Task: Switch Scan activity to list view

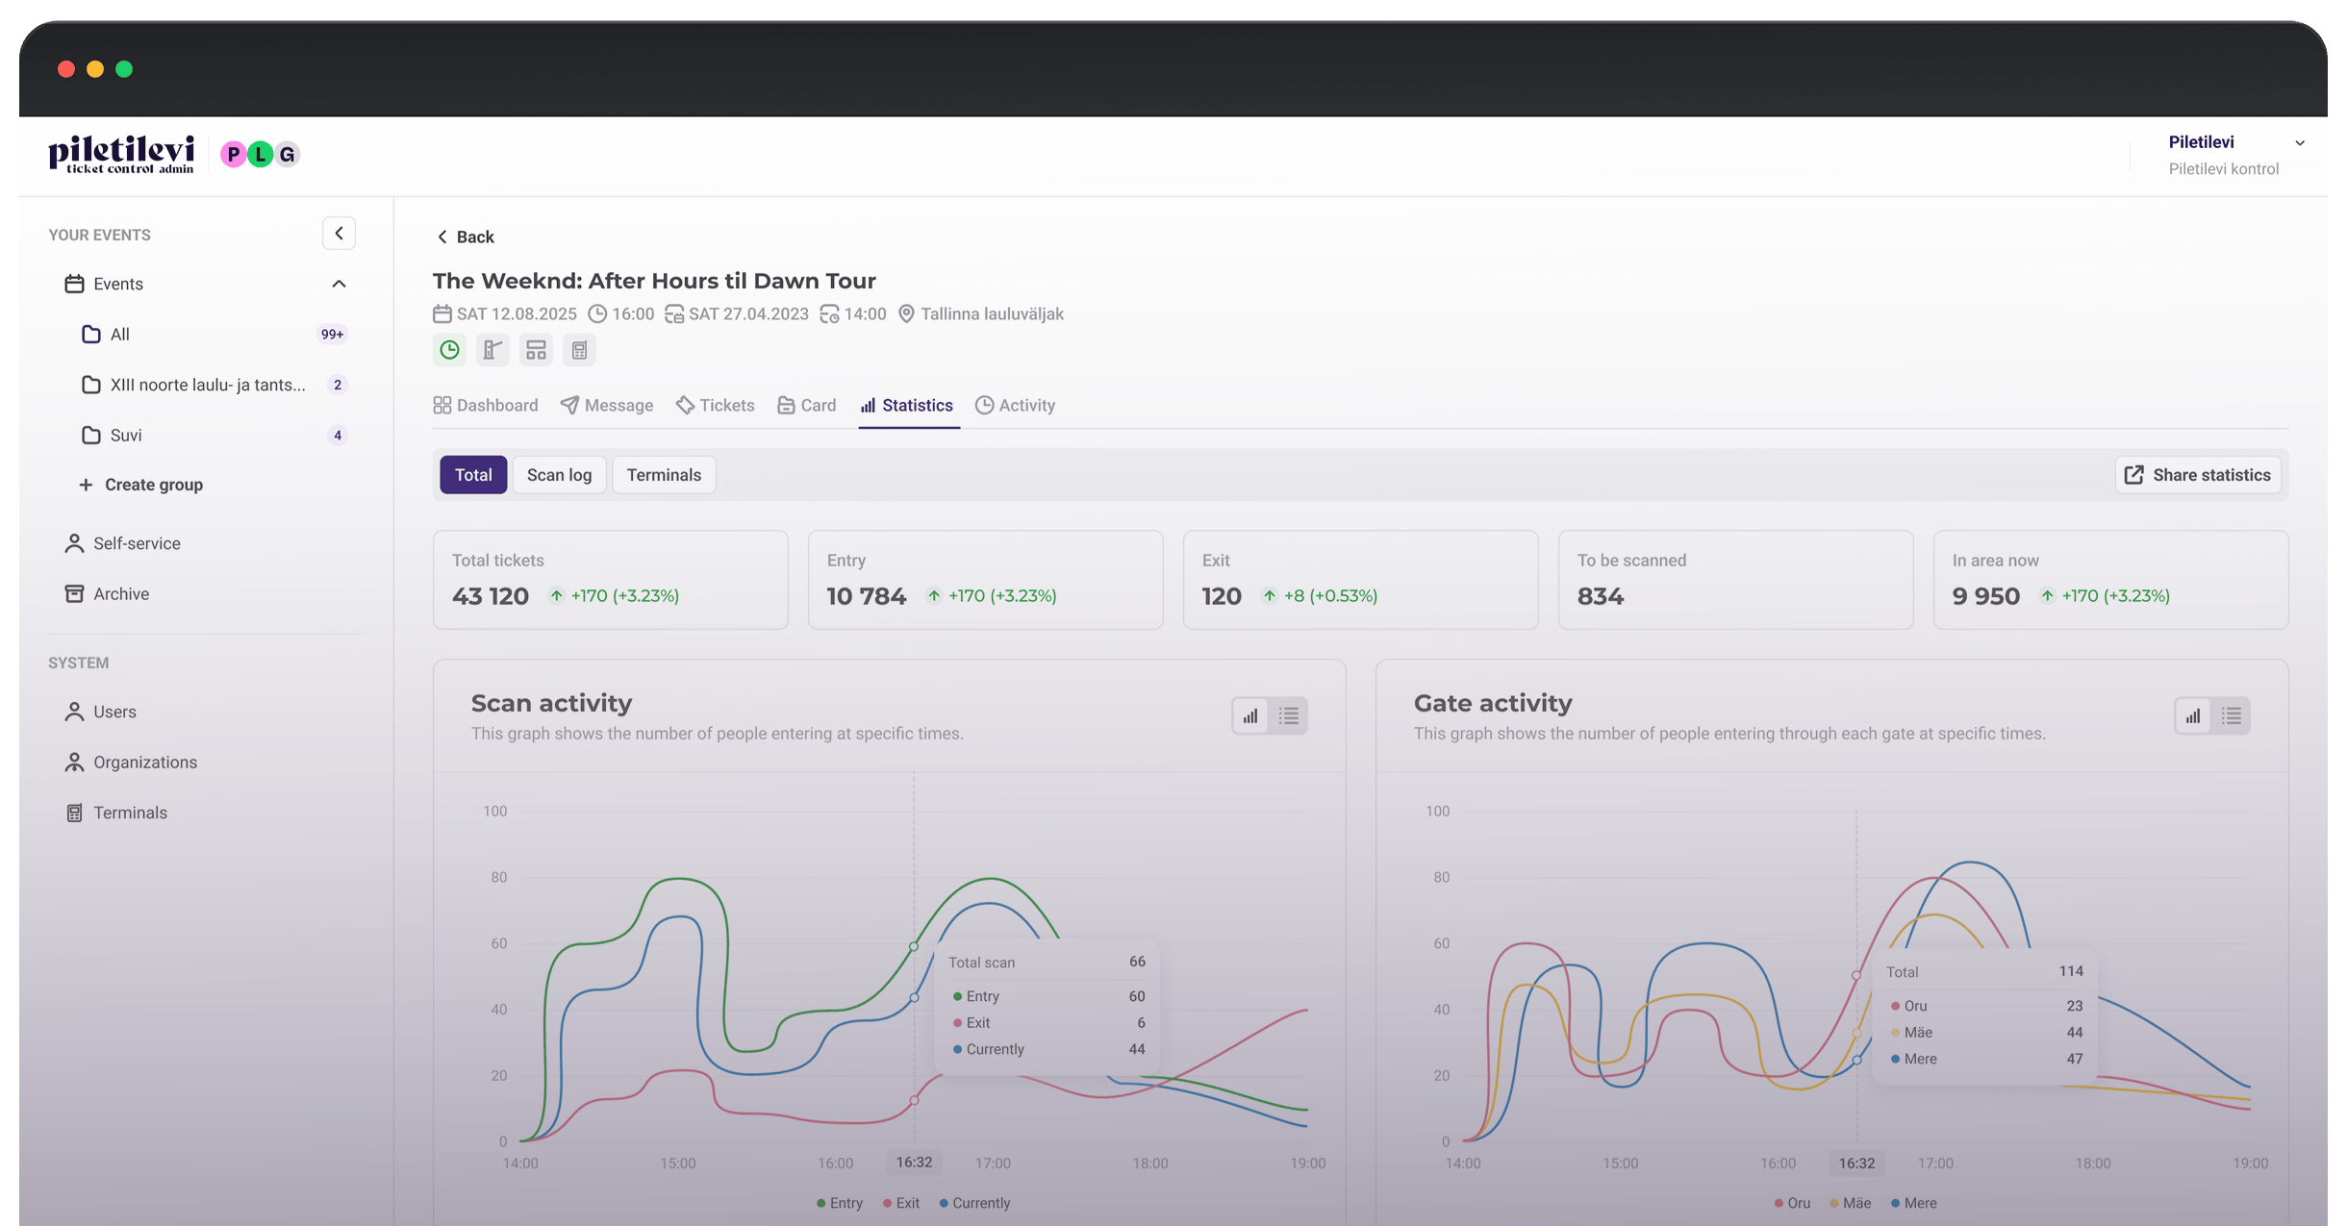Action: pos(1289,716)
